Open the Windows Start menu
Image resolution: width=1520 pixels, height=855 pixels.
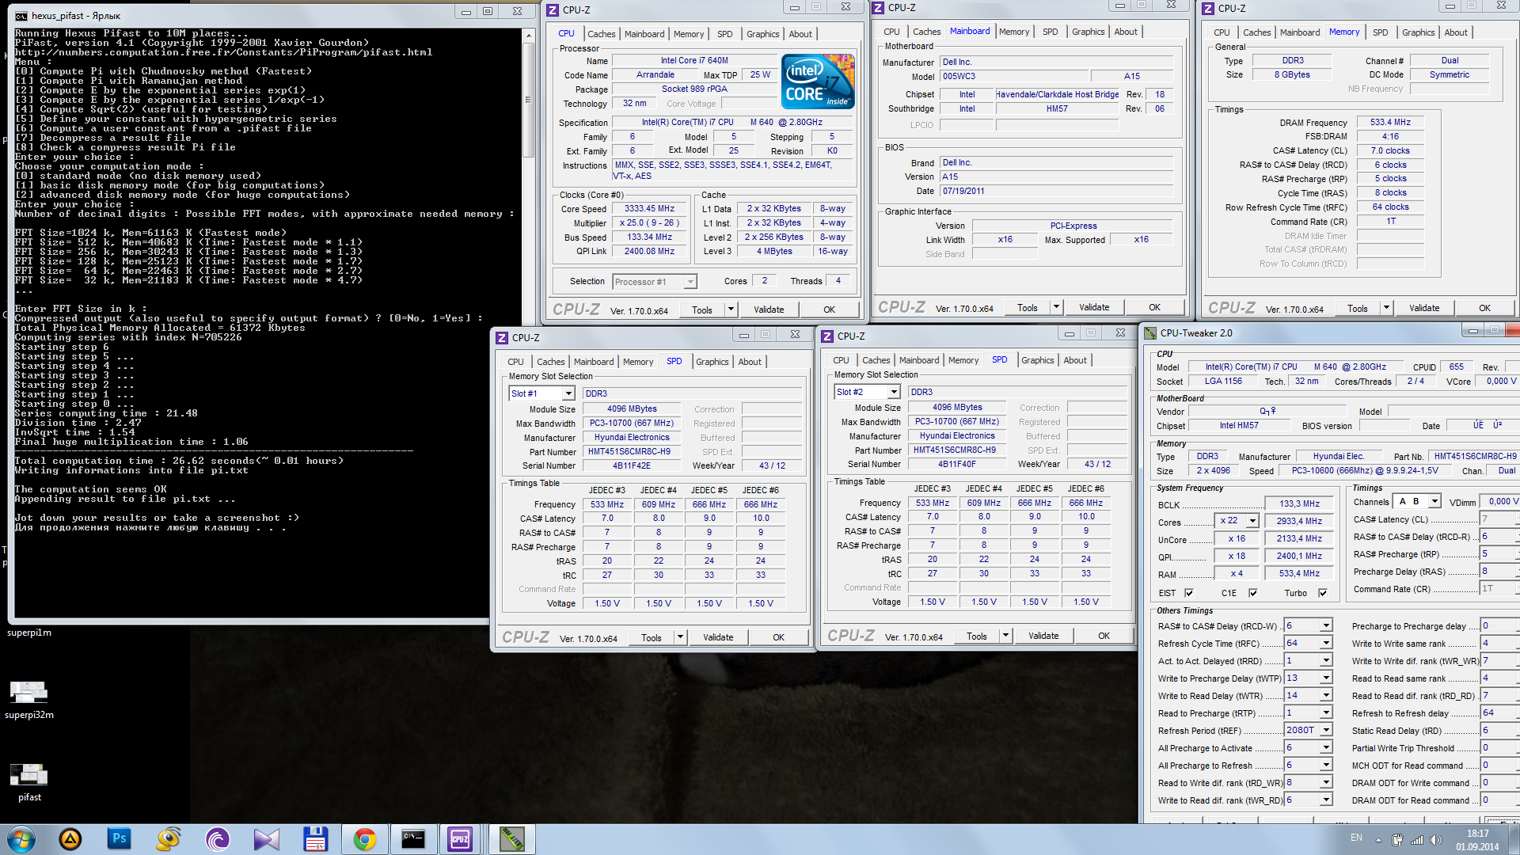(x=21, y=839)
